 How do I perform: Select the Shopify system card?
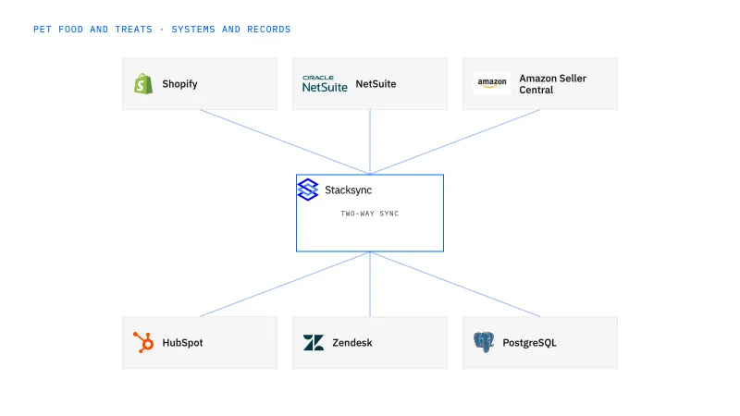pyautogui.click(x=200, y=84)
